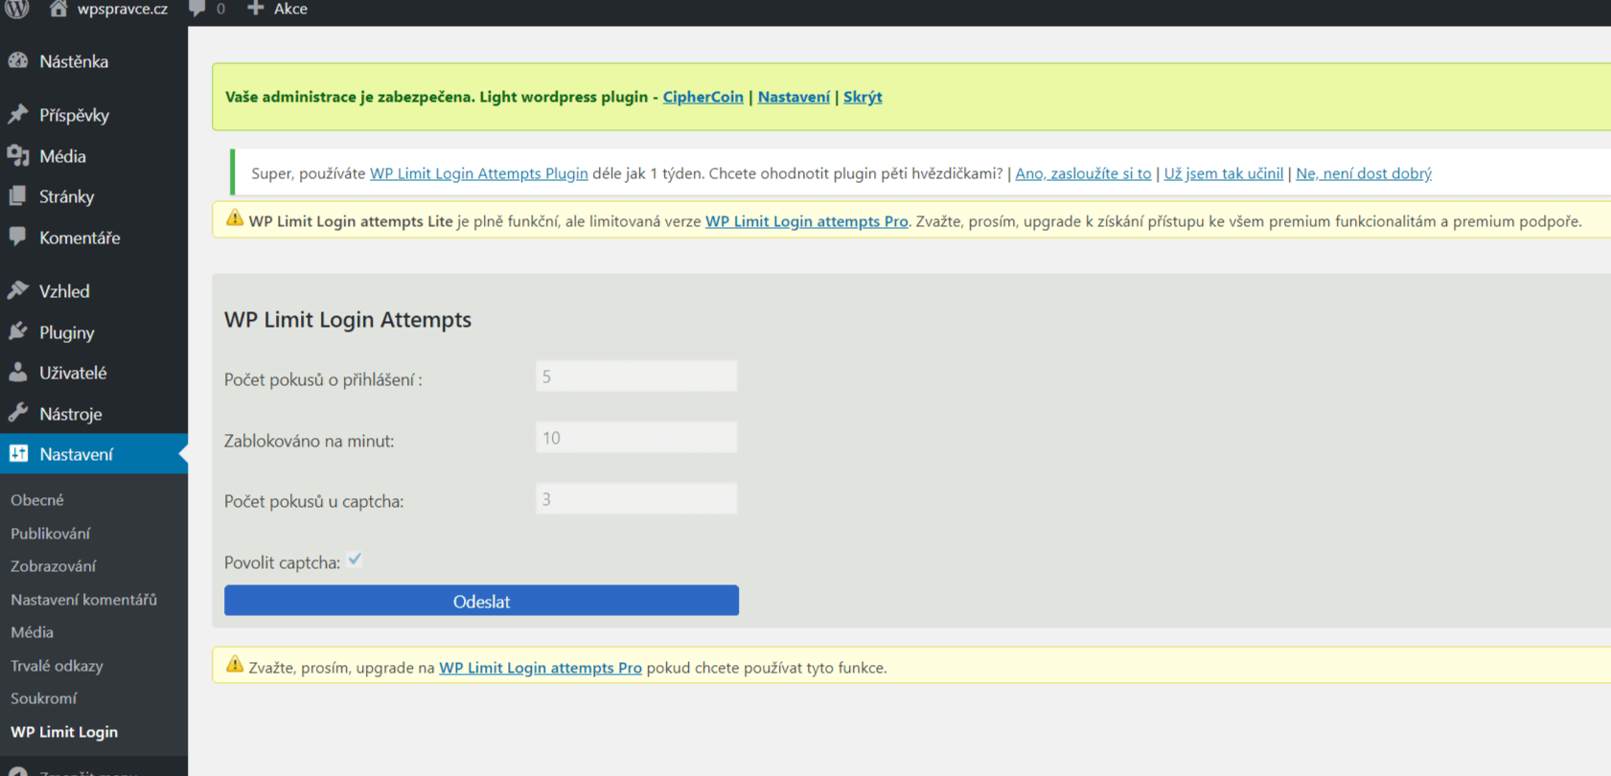
Task: Click Už jsem tak učinil link
Action: [1223, 173]
